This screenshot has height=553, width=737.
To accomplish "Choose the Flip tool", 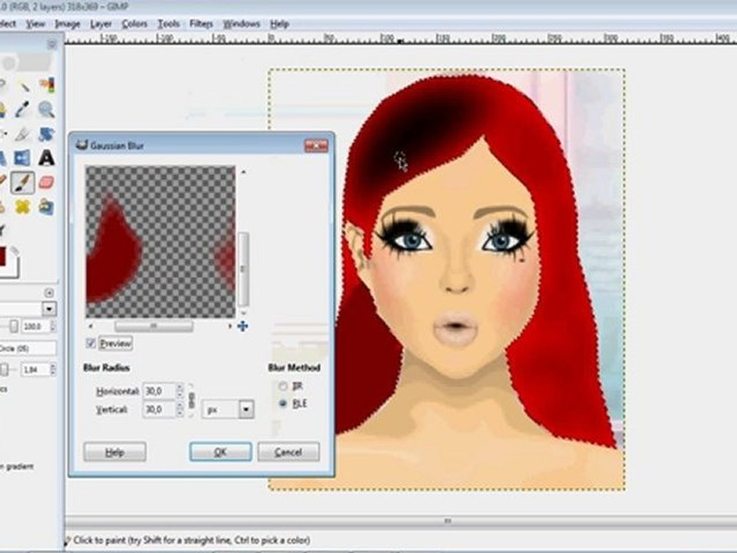I will coord(22,158).
